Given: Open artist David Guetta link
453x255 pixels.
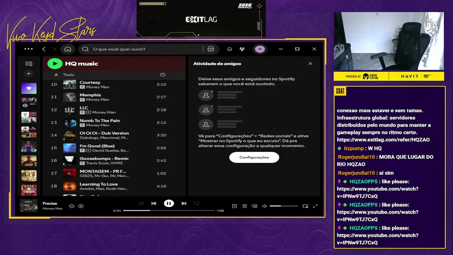Looking at the screenshot, I should pos(103,151).
